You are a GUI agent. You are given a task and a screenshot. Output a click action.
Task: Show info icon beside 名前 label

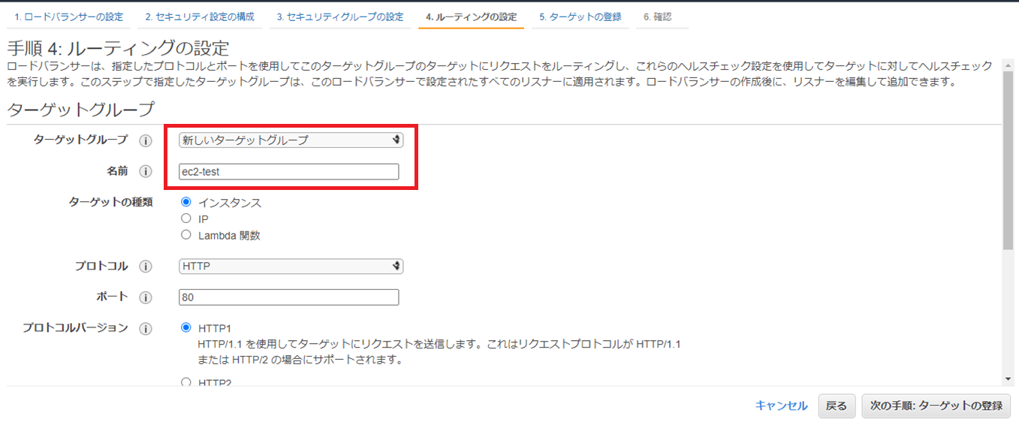(146, 172)
